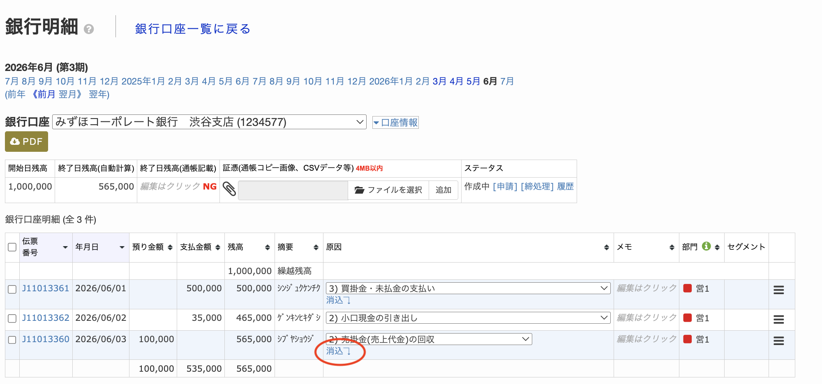Open voucher J11013360 link
This screenshot has width=822, height=384.
coord(46,339)
